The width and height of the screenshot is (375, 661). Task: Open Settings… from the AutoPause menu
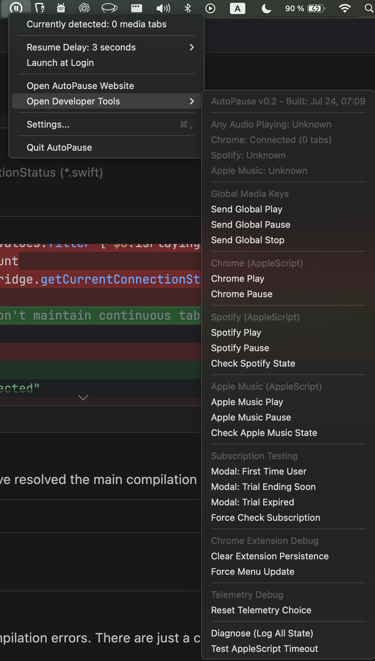[x=48, y=124]
